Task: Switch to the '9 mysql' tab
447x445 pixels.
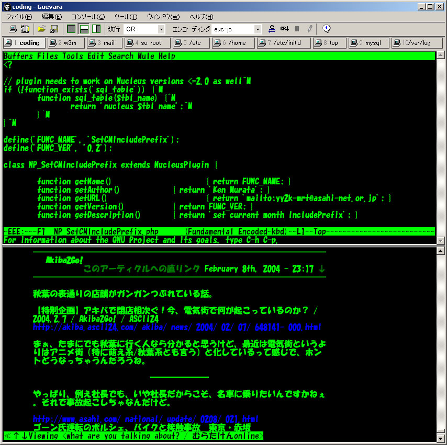Action: (x=369, y=43)
